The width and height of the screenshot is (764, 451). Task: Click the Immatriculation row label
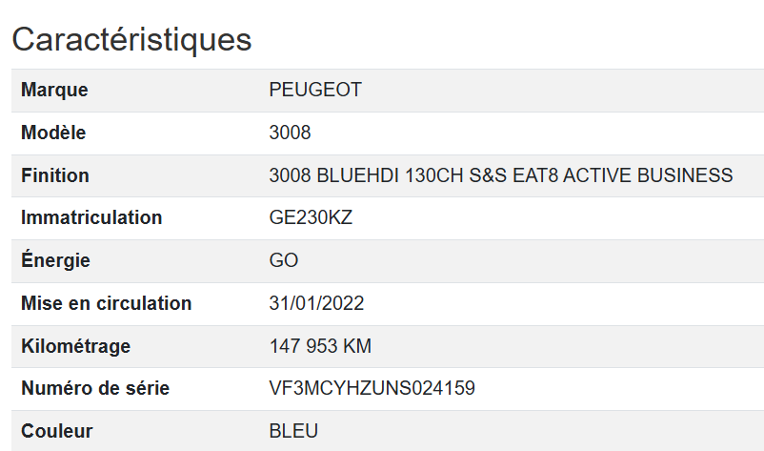pos(91,217)
